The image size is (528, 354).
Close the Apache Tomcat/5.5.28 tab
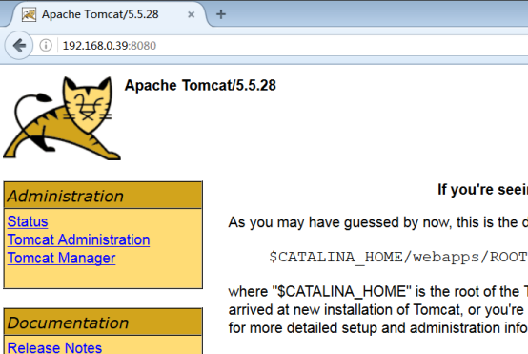pos(191,14)
